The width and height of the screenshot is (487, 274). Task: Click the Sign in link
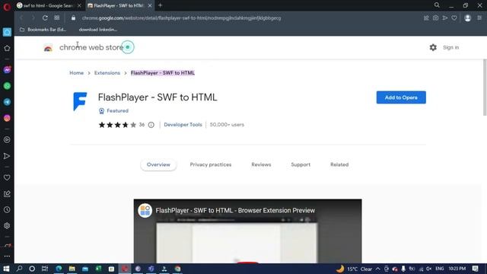tap(450, 47)
